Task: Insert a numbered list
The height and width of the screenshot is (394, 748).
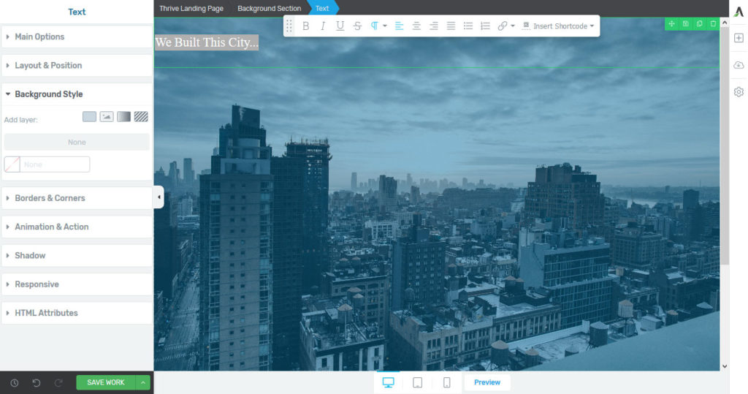Action: 485,26
